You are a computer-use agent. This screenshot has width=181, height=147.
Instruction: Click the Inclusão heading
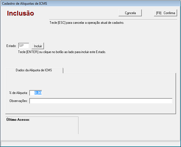[x=20, y=13]
